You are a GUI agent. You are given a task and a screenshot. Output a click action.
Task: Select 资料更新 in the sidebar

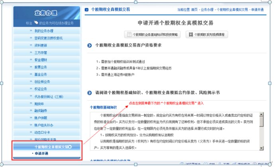click(x=47, y=45)
